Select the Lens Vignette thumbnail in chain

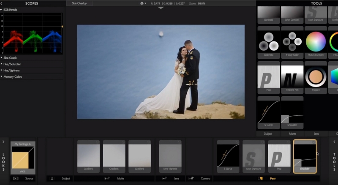(170, 155)
